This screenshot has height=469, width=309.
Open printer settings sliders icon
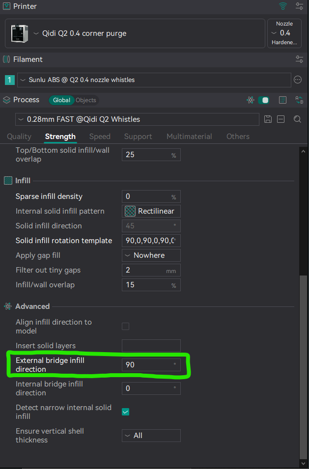click(299, 6)
